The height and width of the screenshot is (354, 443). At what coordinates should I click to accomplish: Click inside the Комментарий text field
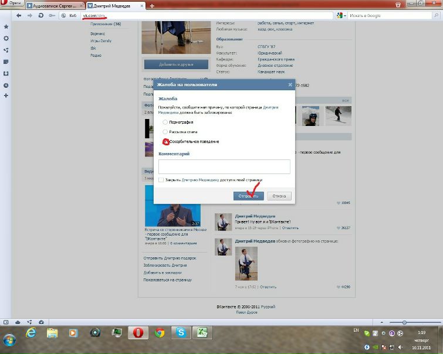click(x=224, y=166)
